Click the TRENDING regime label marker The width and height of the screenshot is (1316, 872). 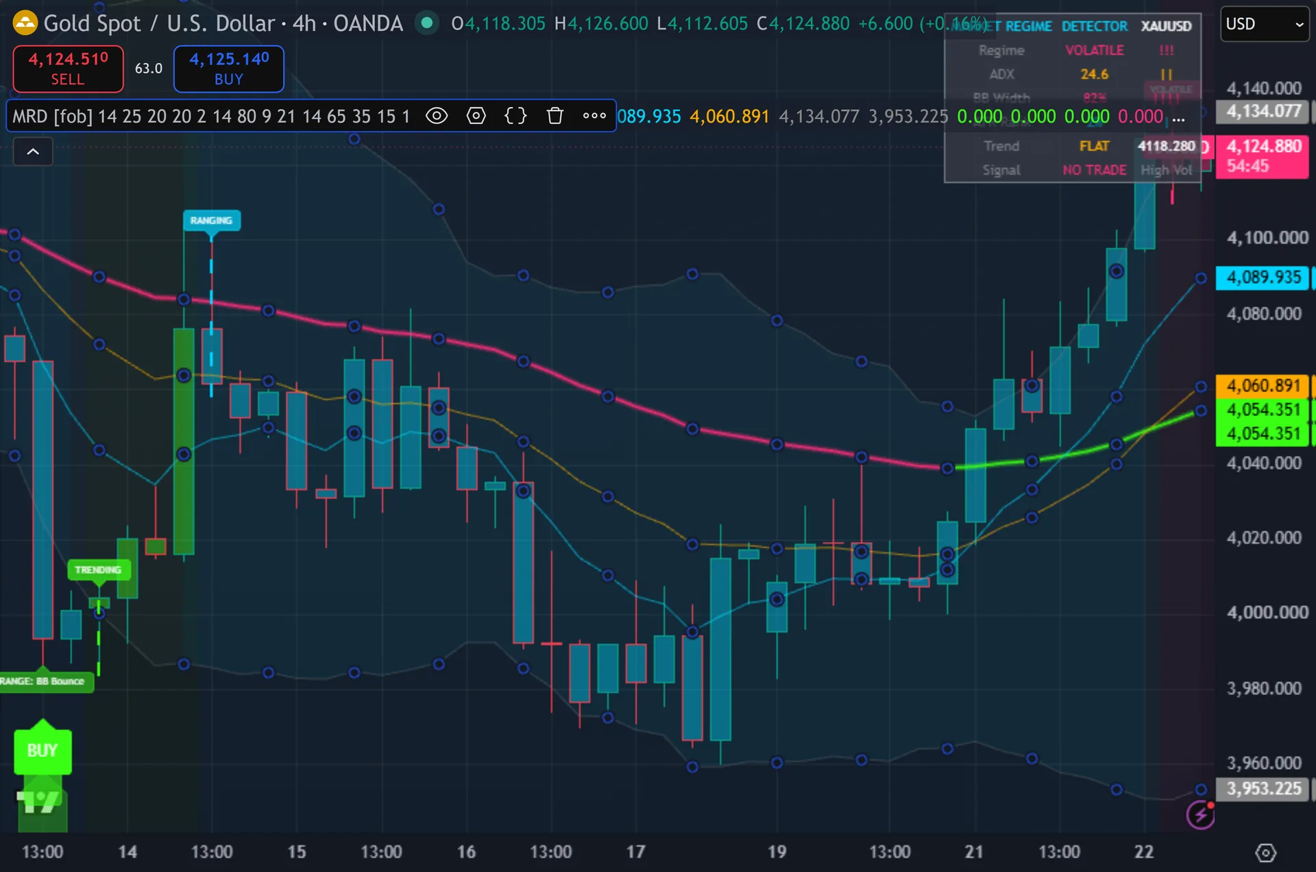tap(99, 570)
